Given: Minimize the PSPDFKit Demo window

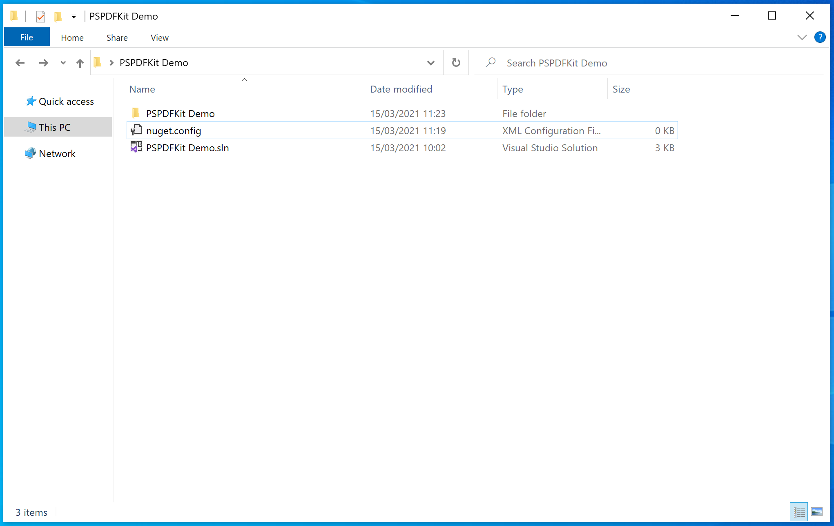Looking at the screenshot, I should [x=734, y=16].
